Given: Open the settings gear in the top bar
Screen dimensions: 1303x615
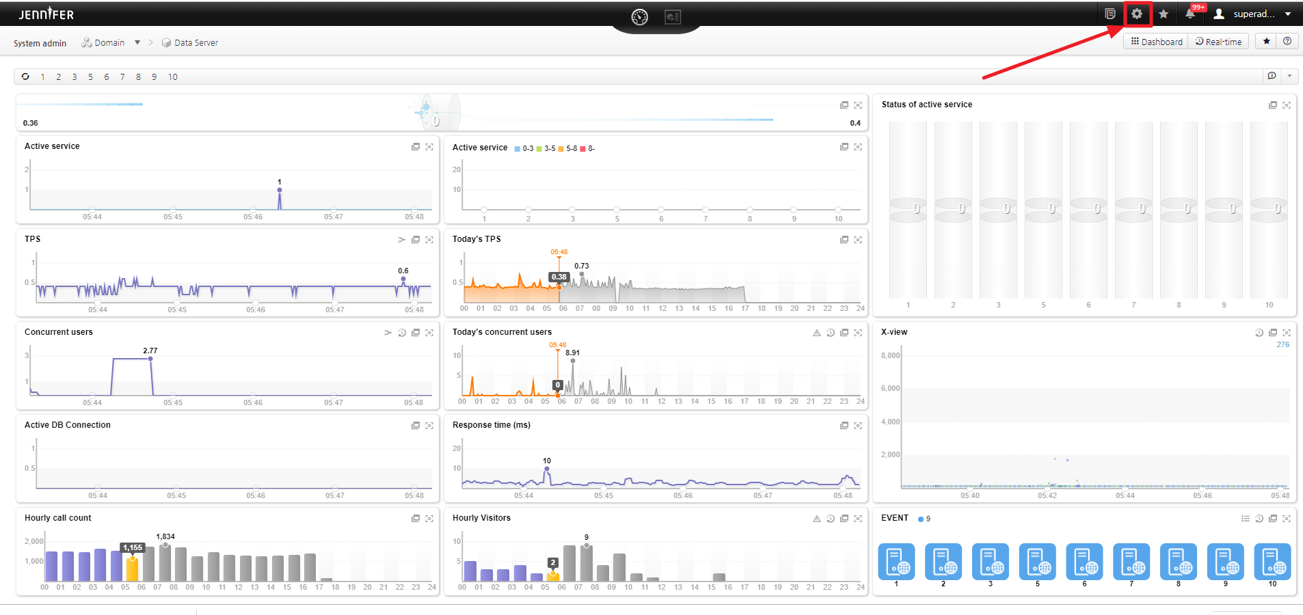Looking at the screenshot, I should click(x=1137, y=14).
